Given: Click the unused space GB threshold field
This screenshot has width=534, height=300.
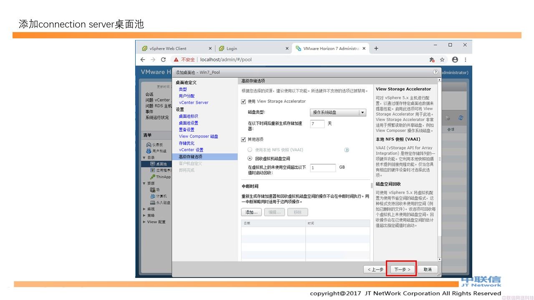Looking at the screenshot, I should pyautogui.click(x=323, y=167).
